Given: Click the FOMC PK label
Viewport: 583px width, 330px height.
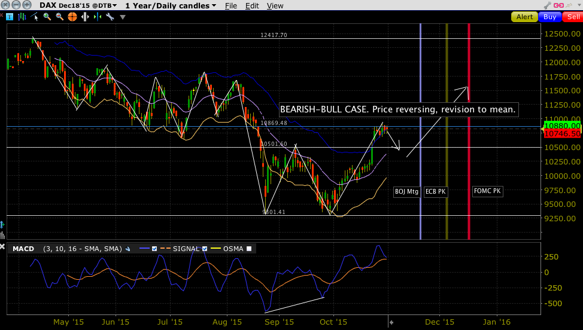Looking at the screenshot, I should coord(487,191).
